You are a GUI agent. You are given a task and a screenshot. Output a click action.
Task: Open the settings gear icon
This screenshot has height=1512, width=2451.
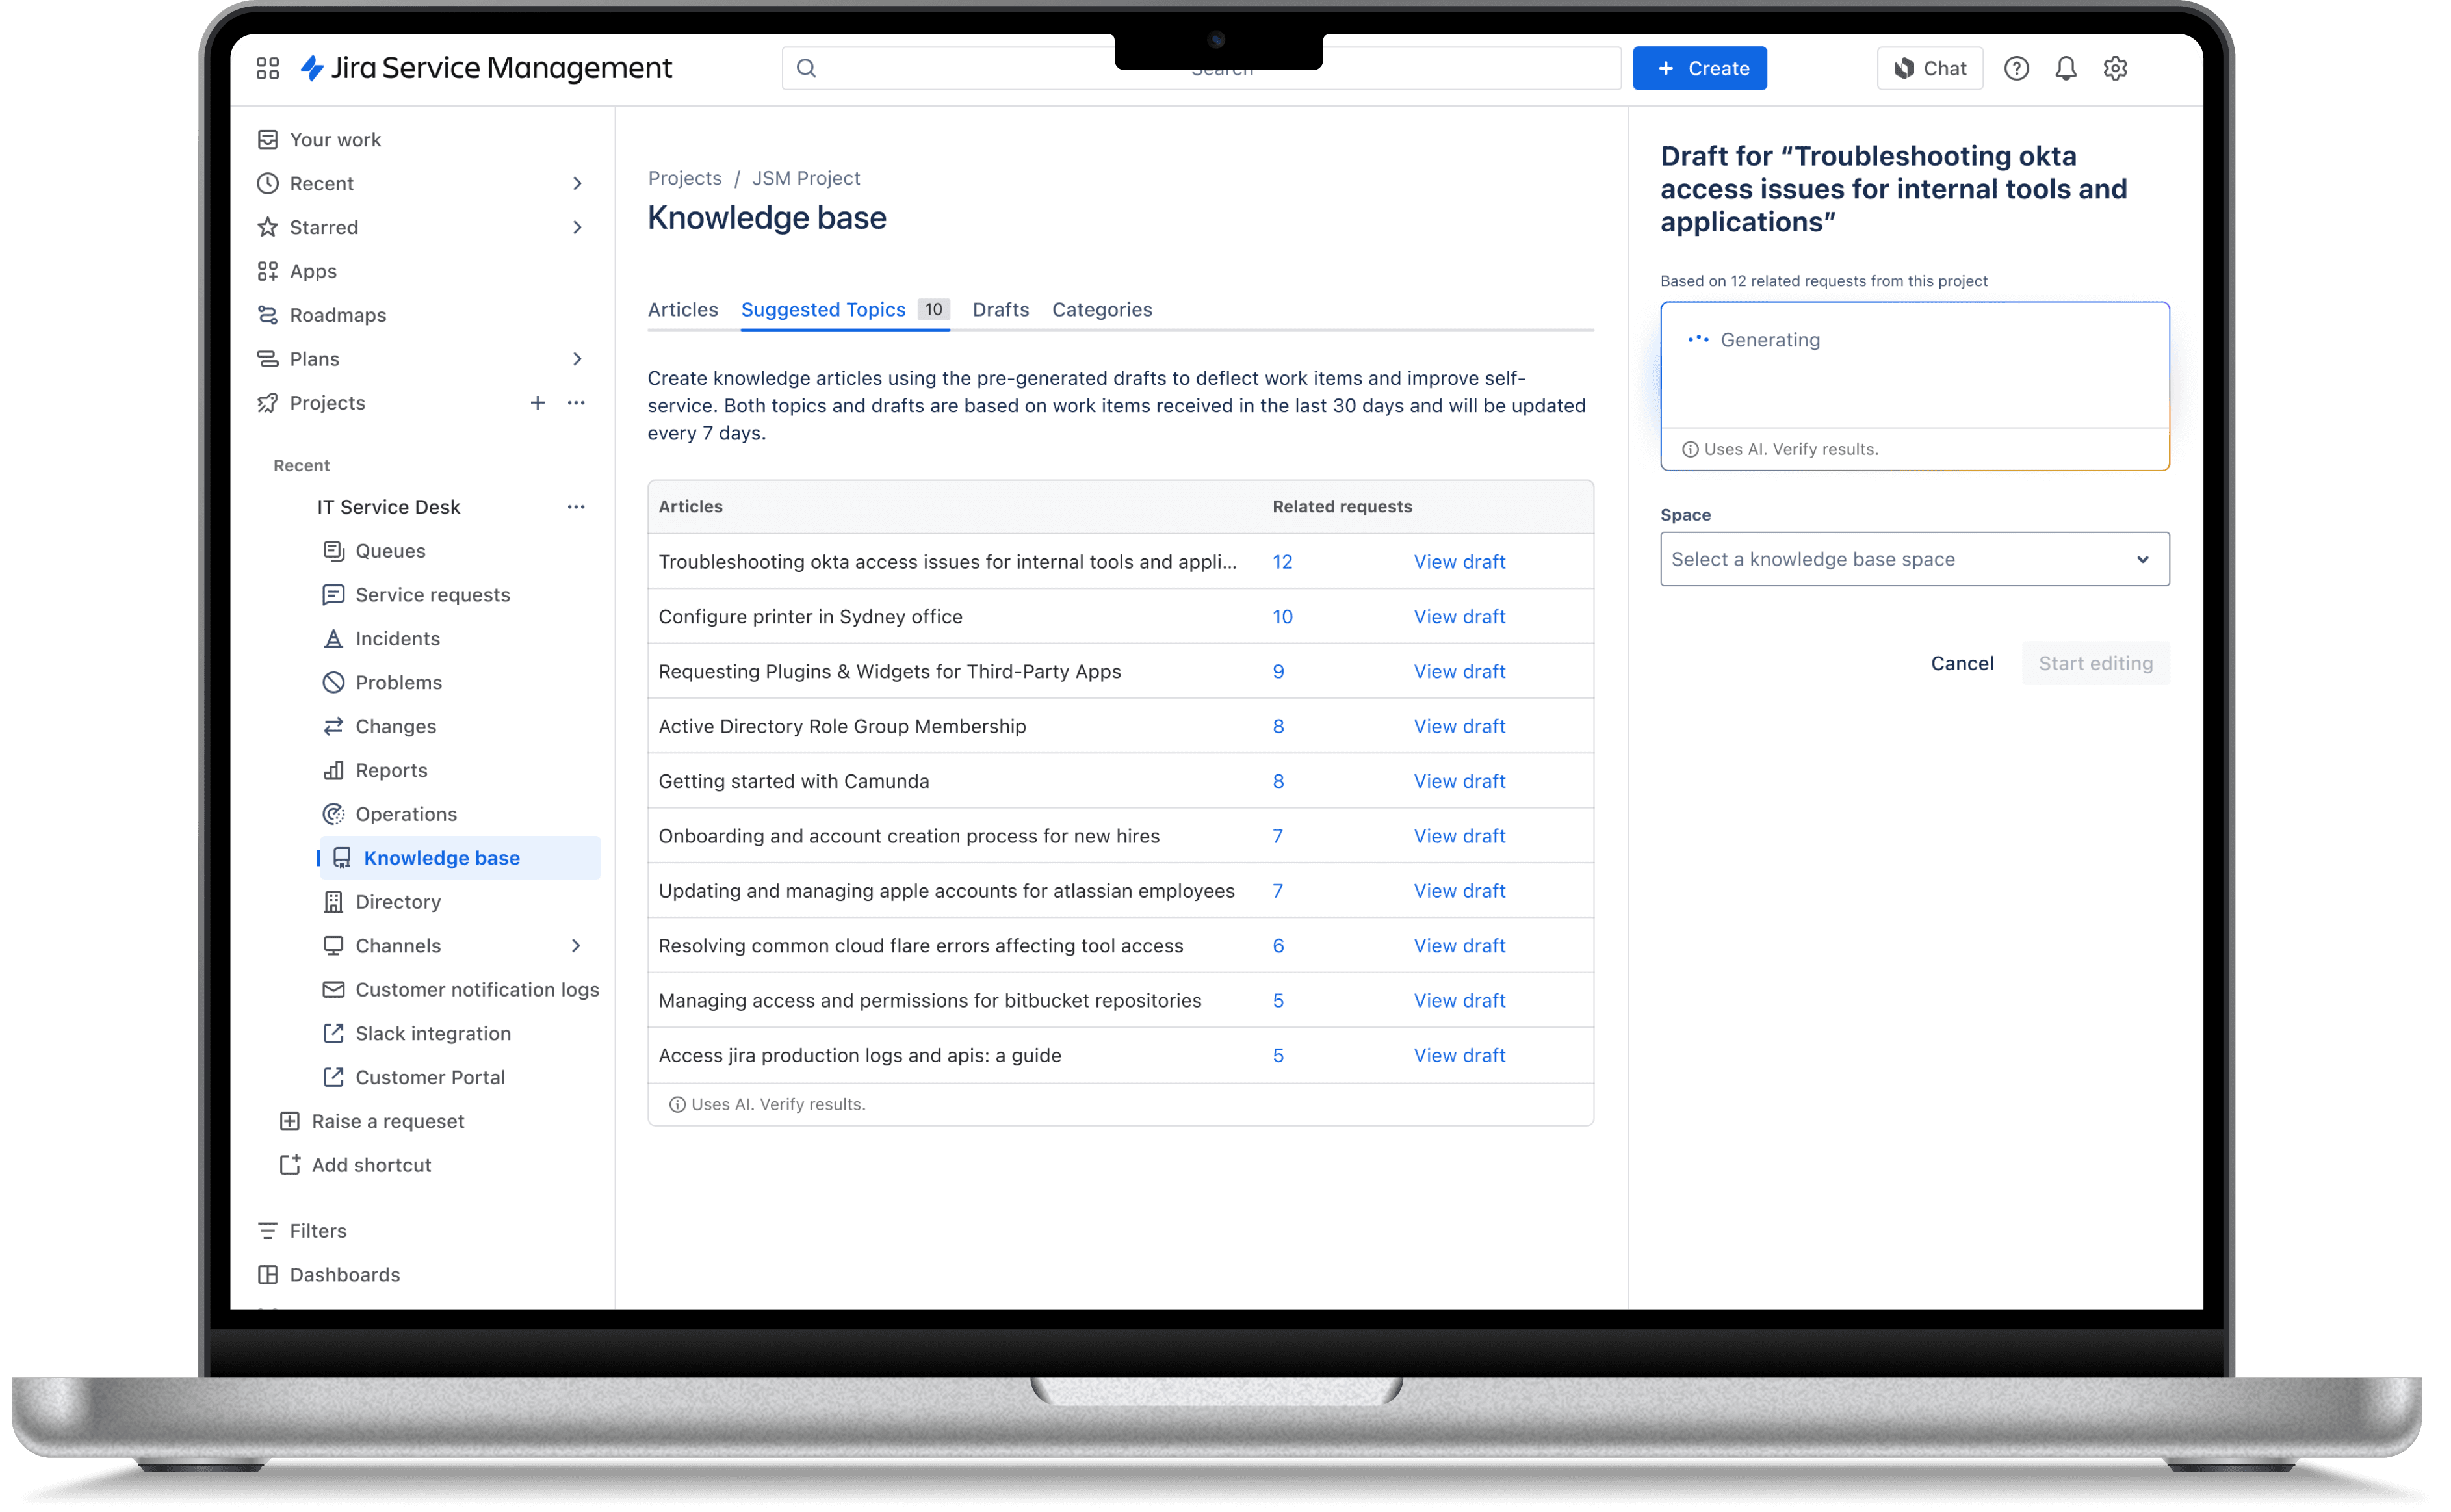tap(2114, 68)
